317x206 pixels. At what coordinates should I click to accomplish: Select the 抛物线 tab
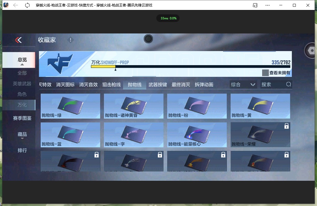tap(135, 85)
